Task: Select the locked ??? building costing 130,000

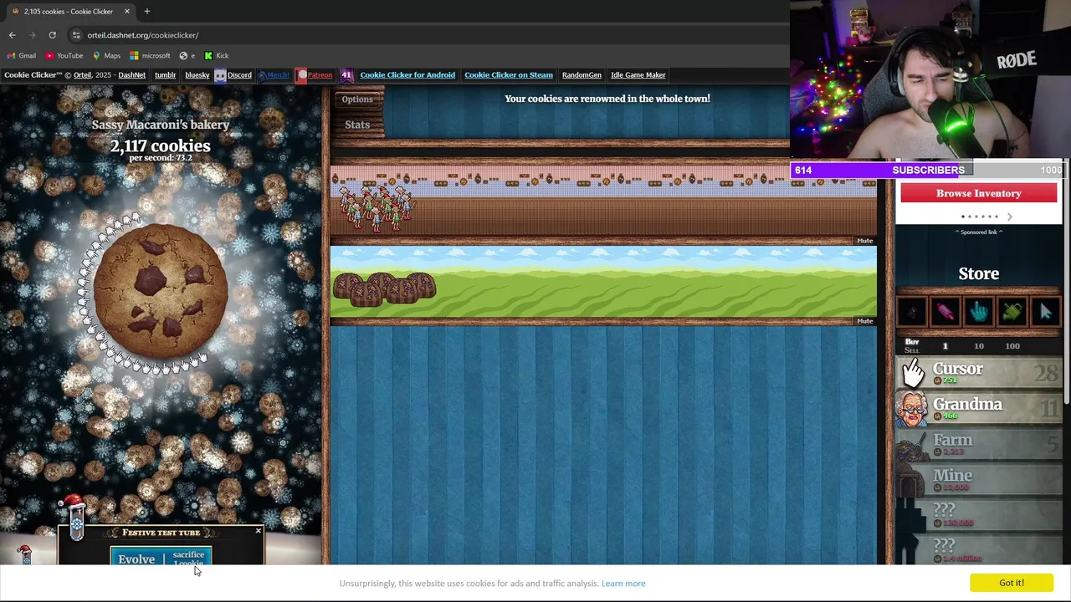Action: point(979,515)
